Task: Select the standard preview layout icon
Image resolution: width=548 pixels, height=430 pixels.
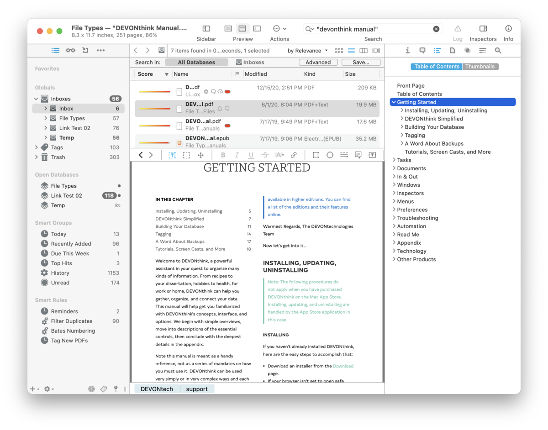Action: [x=242, y=29]
